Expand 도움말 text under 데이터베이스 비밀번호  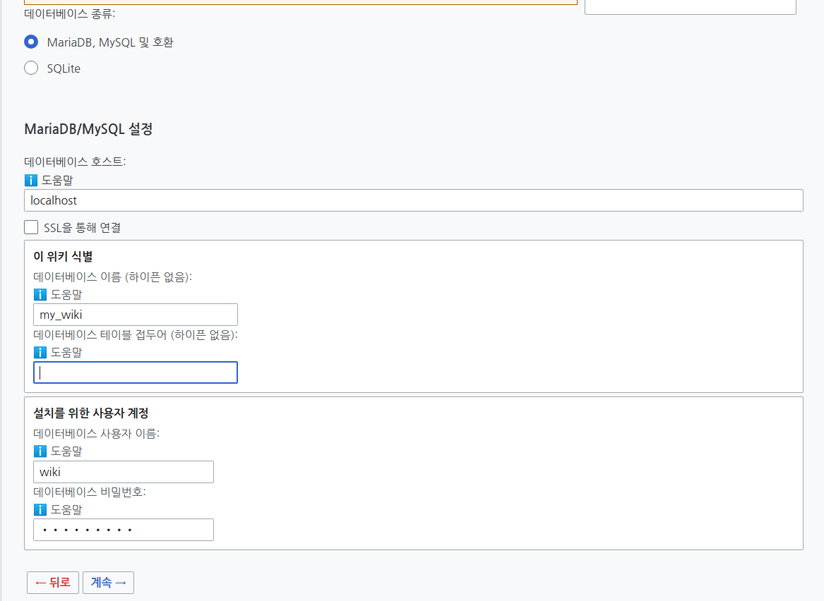coord(66,510)
